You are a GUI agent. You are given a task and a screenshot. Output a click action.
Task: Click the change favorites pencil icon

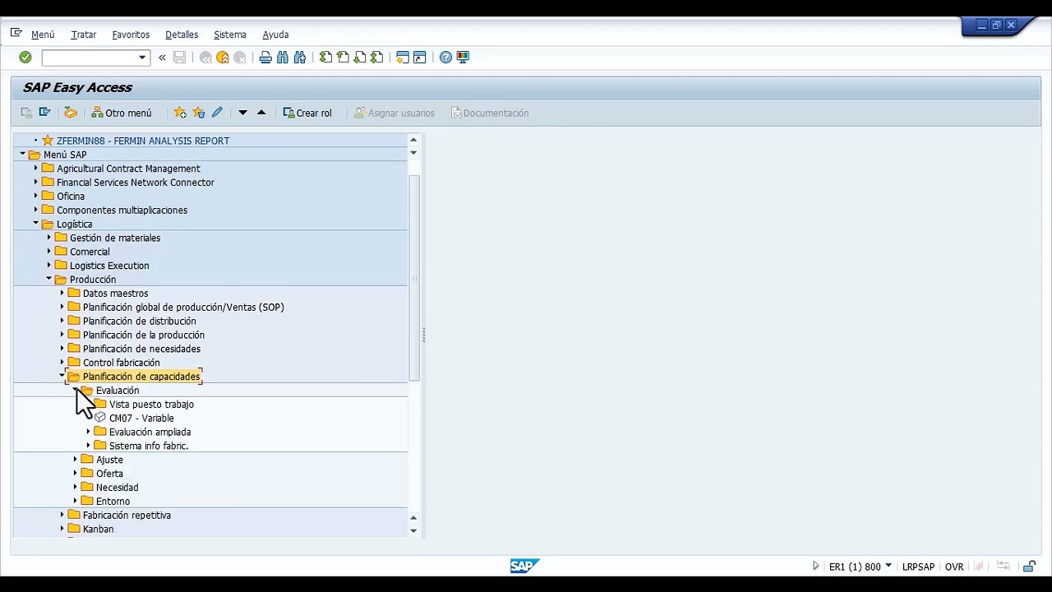pyautogui.click(x=217, y=113)
